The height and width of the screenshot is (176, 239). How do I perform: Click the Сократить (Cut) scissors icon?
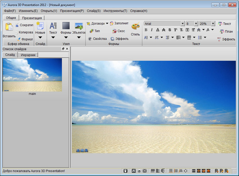click(x=17, y=25)
